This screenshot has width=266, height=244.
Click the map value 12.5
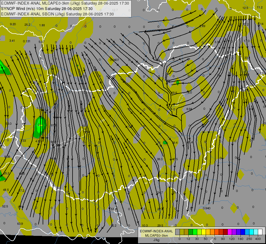[245, 8]
